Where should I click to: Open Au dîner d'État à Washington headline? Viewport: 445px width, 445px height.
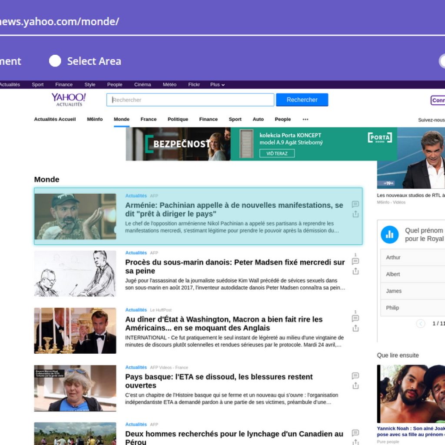click(224, 323)
